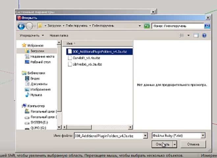Click the change view icon
The image size is (217, 158).
click(x=181, y=35)
